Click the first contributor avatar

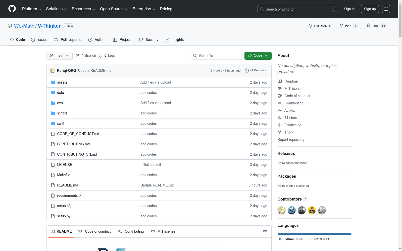[282, 210]
